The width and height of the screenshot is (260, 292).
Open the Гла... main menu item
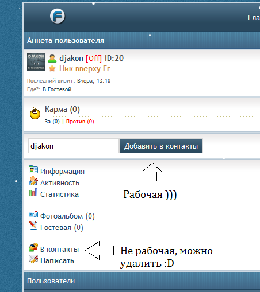point(254,18)
